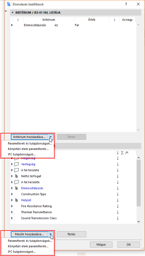Click the sort arrow column header icon
The height and width of the screenshot is (256, 145).
click(x=118, y=153)
